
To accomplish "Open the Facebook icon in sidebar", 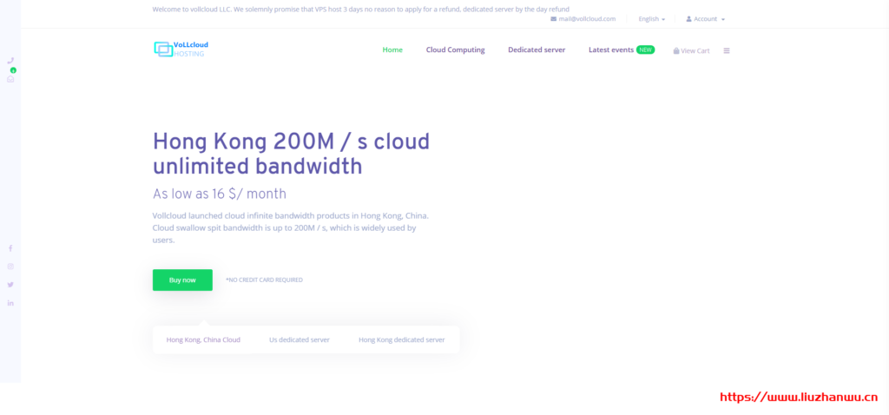I will point(10,248).
